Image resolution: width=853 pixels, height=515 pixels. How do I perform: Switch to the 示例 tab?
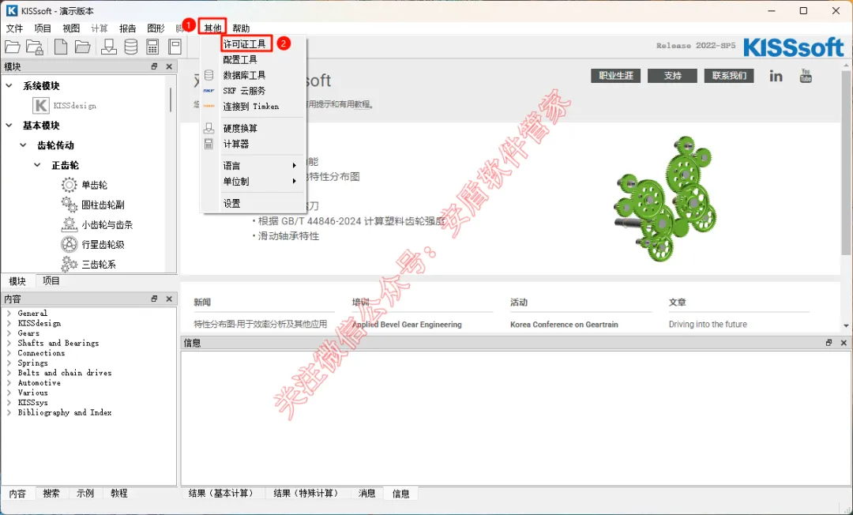[85, 493]
